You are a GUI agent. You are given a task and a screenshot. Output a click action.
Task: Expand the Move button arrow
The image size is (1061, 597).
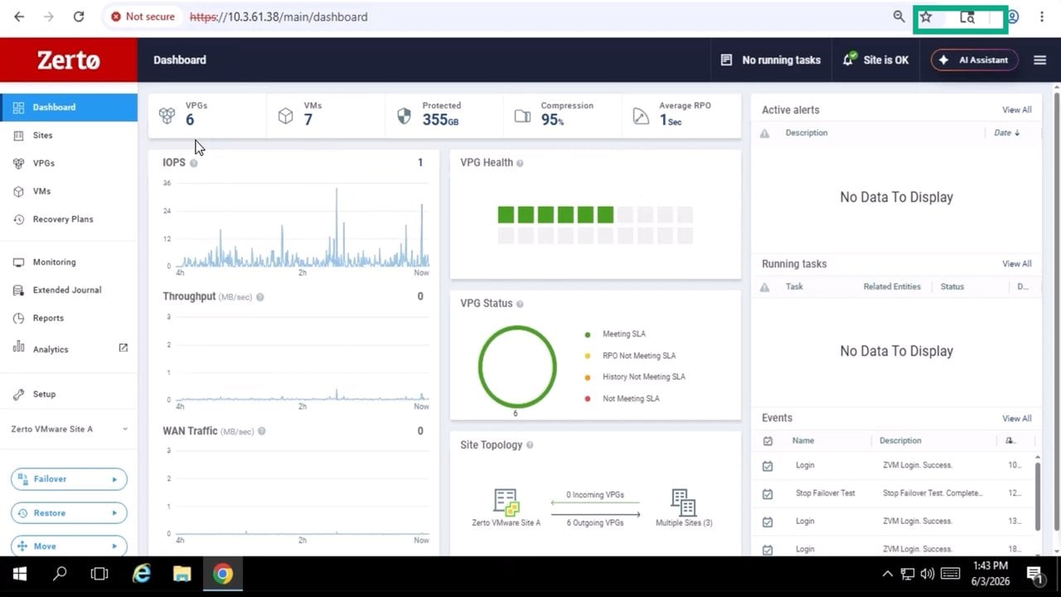click(x=114, y=546)
